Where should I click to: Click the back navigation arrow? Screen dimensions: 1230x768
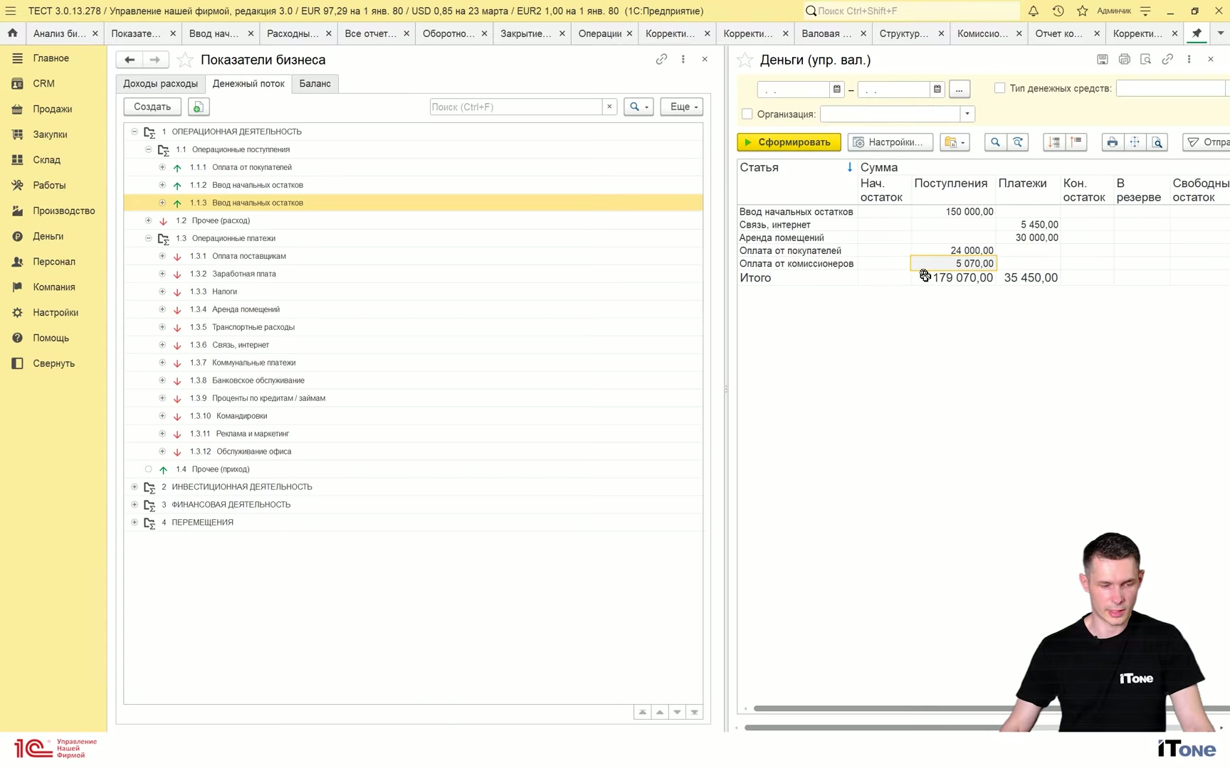point(130,60)
